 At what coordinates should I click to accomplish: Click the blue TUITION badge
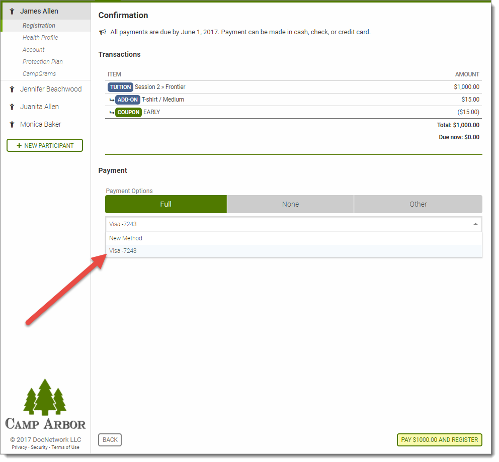[120, 87]
